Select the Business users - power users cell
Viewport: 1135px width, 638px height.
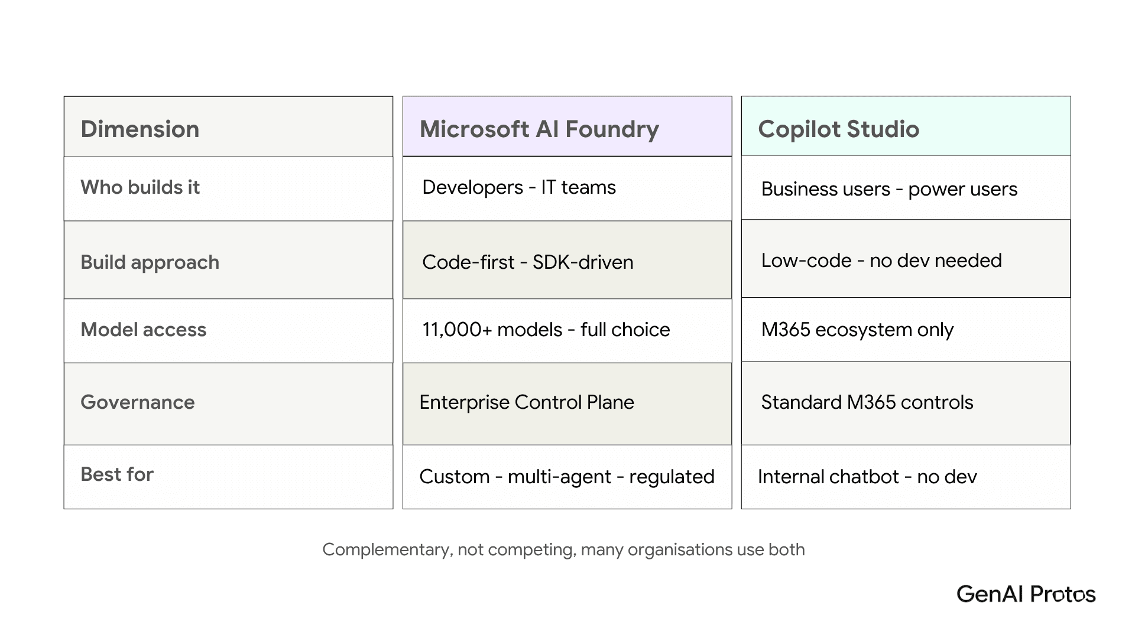(x=906, y=187)
